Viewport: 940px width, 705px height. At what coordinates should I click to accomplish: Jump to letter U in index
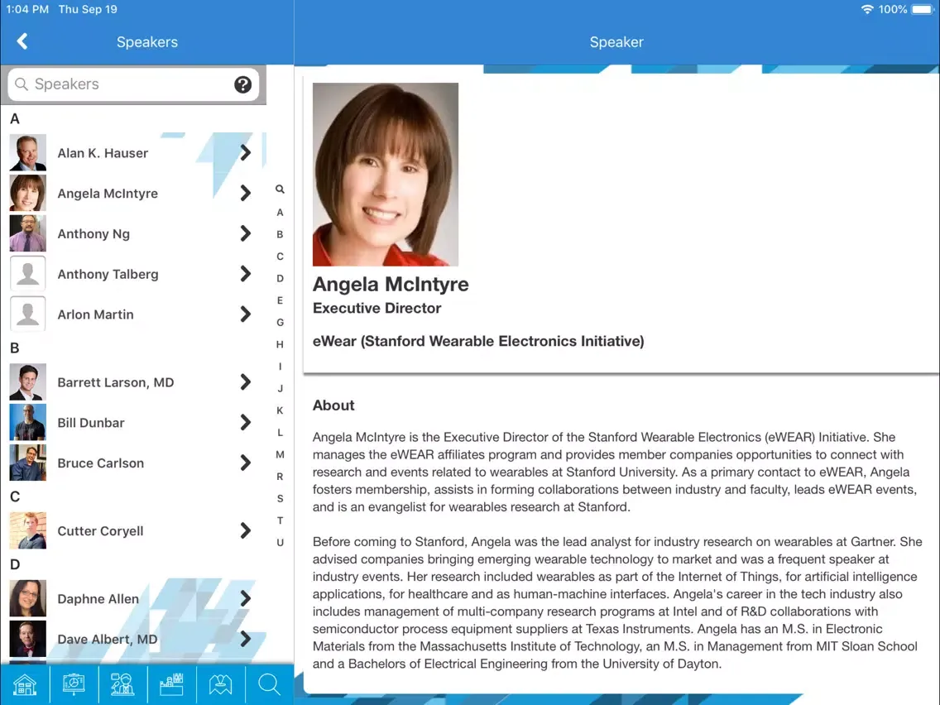[x=280, y=543]
